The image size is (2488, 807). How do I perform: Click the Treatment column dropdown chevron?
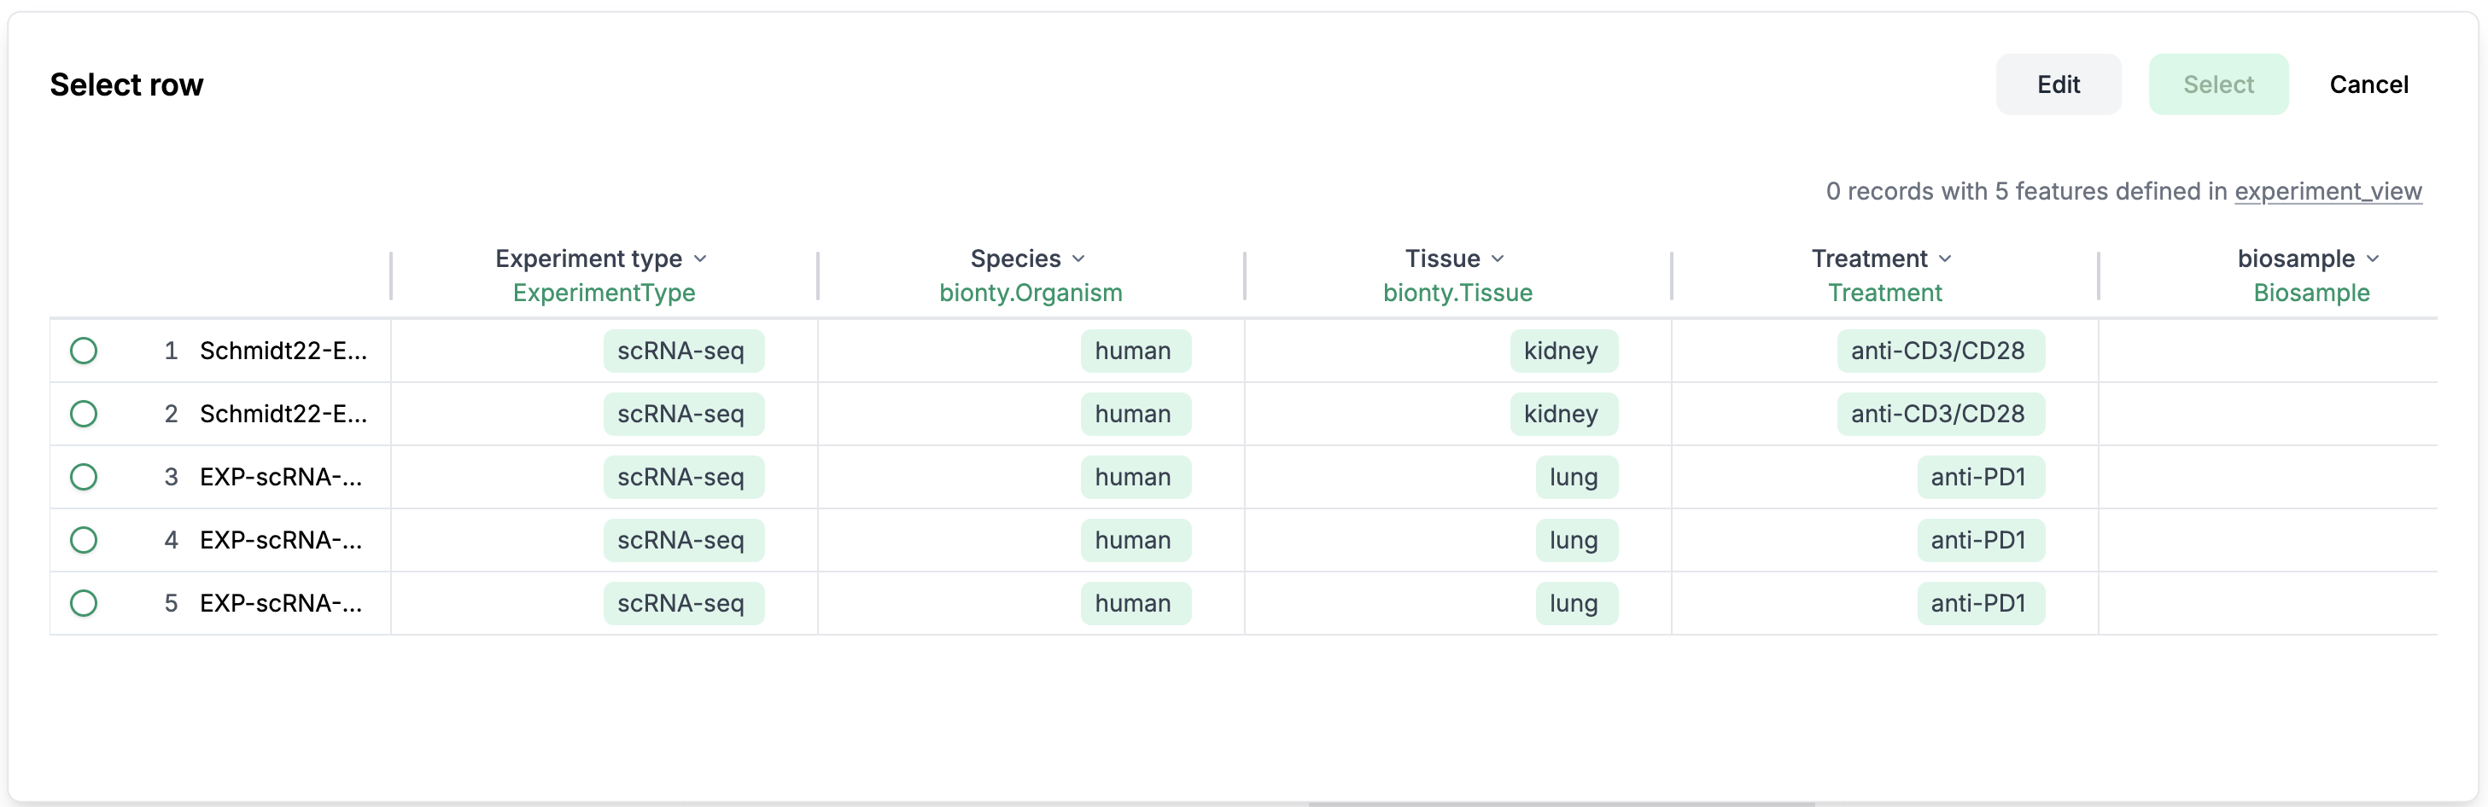click(1945, 258)
